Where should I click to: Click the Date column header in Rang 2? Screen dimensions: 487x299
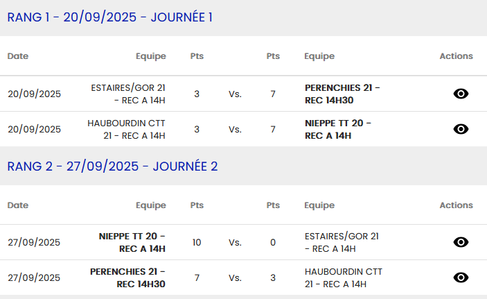pos(18,205)
